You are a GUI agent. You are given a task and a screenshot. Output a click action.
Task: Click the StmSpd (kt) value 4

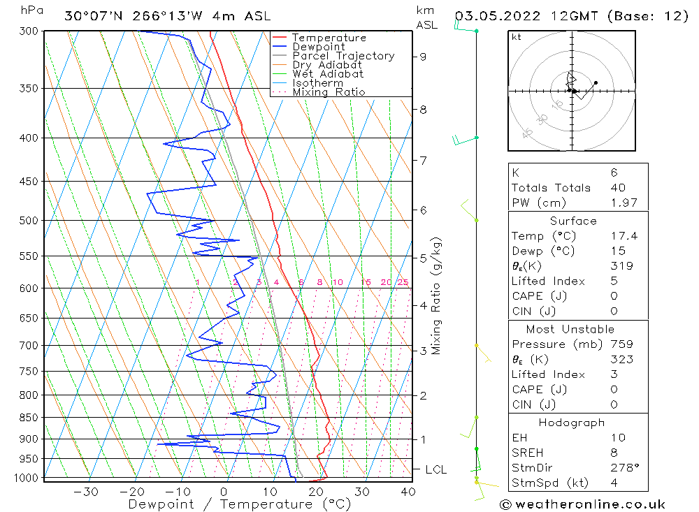point(614,483)
